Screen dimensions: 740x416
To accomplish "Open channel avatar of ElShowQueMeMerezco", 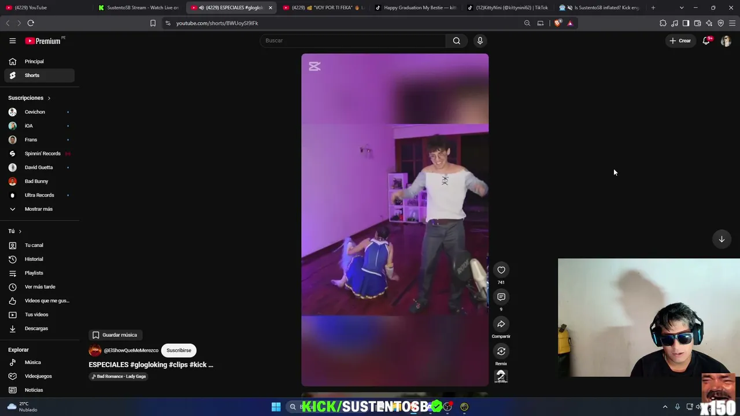I will click(95, 350).
